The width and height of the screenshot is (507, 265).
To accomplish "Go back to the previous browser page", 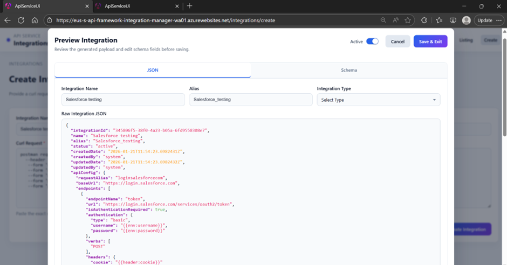I will pyautogui.click(x=8, y=20).
